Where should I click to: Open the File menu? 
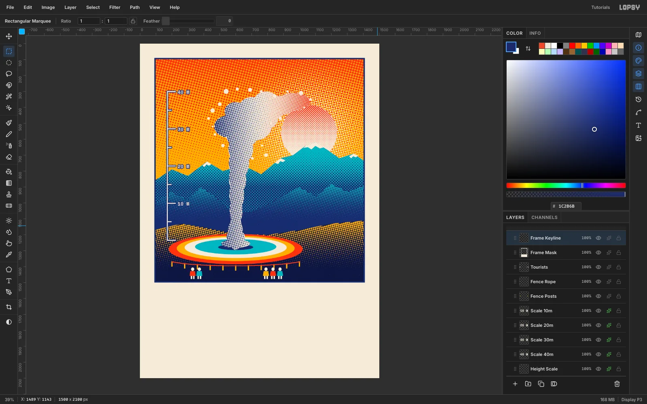point(10,7)
